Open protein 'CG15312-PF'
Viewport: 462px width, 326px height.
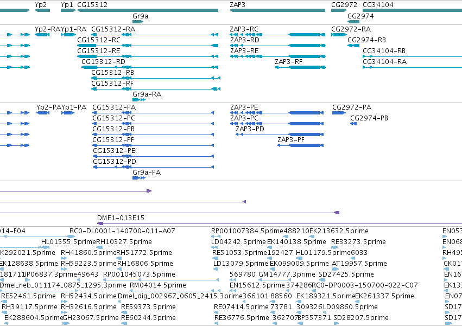(113, 140)
